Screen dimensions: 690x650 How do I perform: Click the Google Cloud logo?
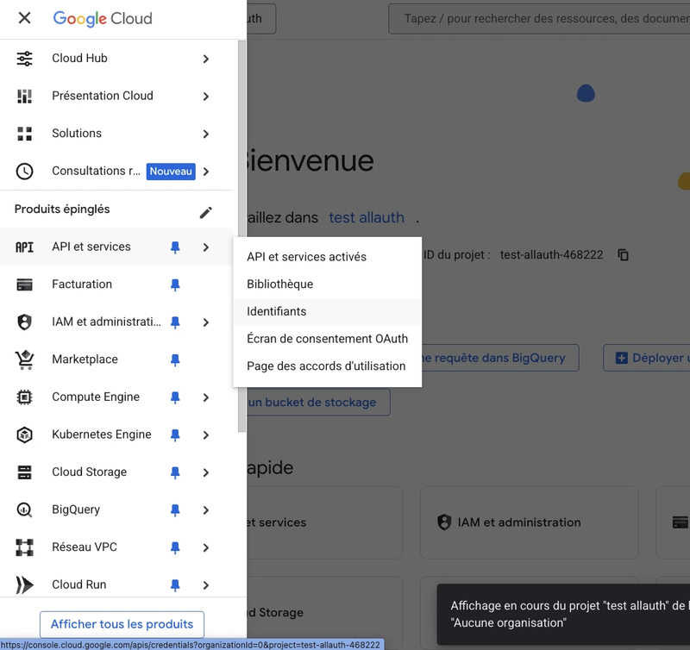pyautogui.click(x=103, y=18)
